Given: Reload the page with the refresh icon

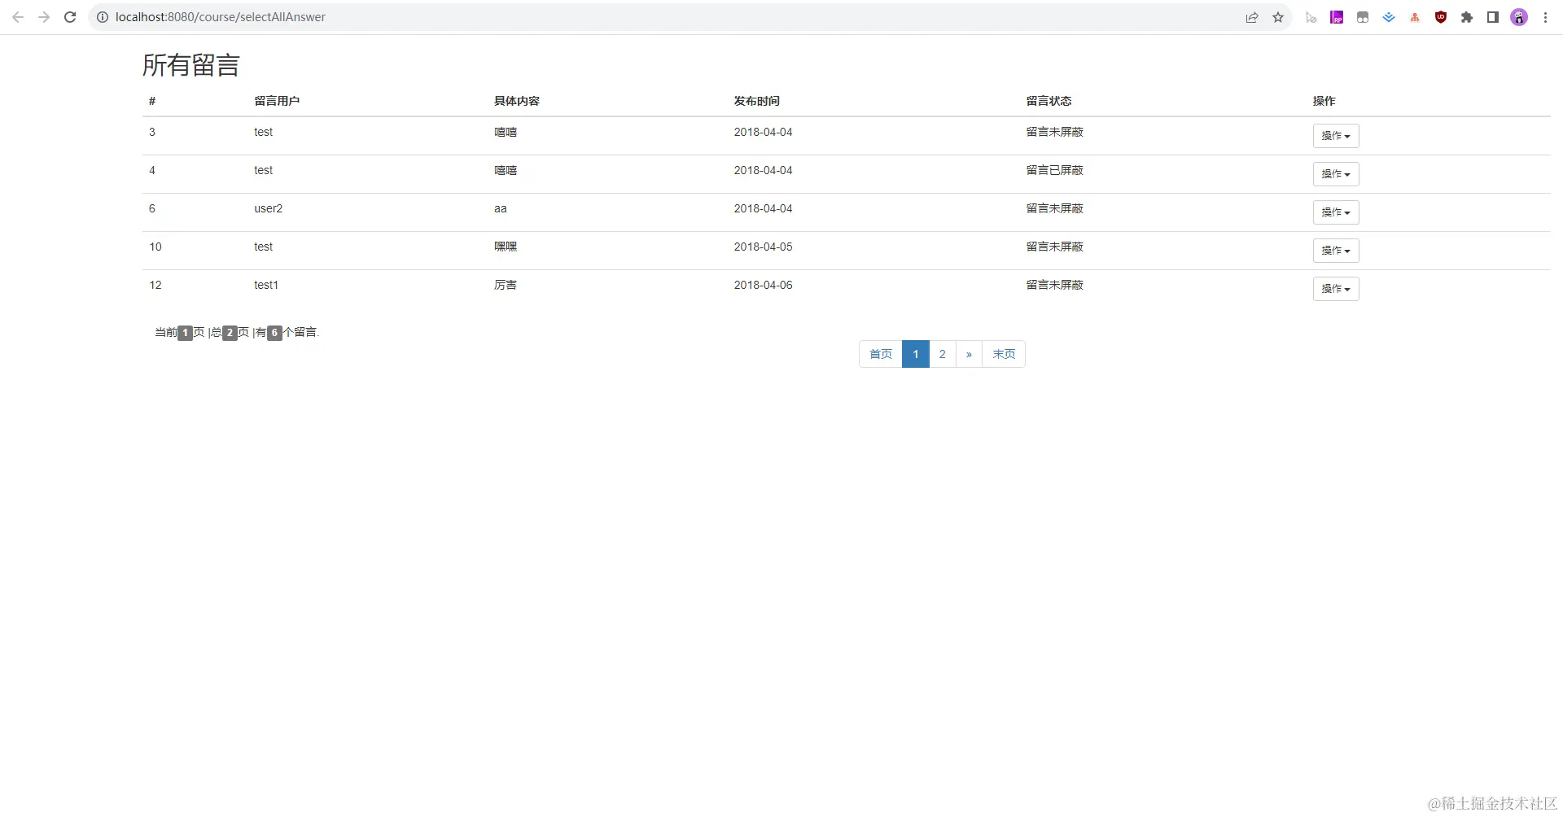Looking at the screenshot, I should [x=70, y=17].
